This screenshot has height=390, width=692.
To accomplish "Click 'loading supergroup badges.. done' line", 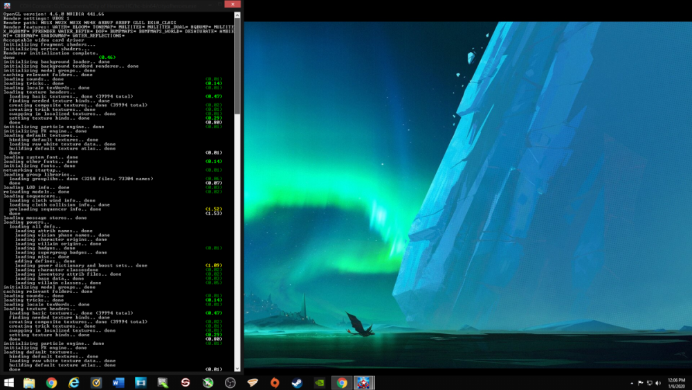I will tap(61, 253).
